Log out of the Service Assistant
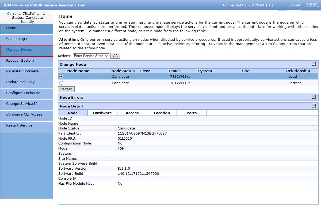Image resolution: width=321 pixels, height=208 pixels. pyautogui.click(x=294, y=5)
